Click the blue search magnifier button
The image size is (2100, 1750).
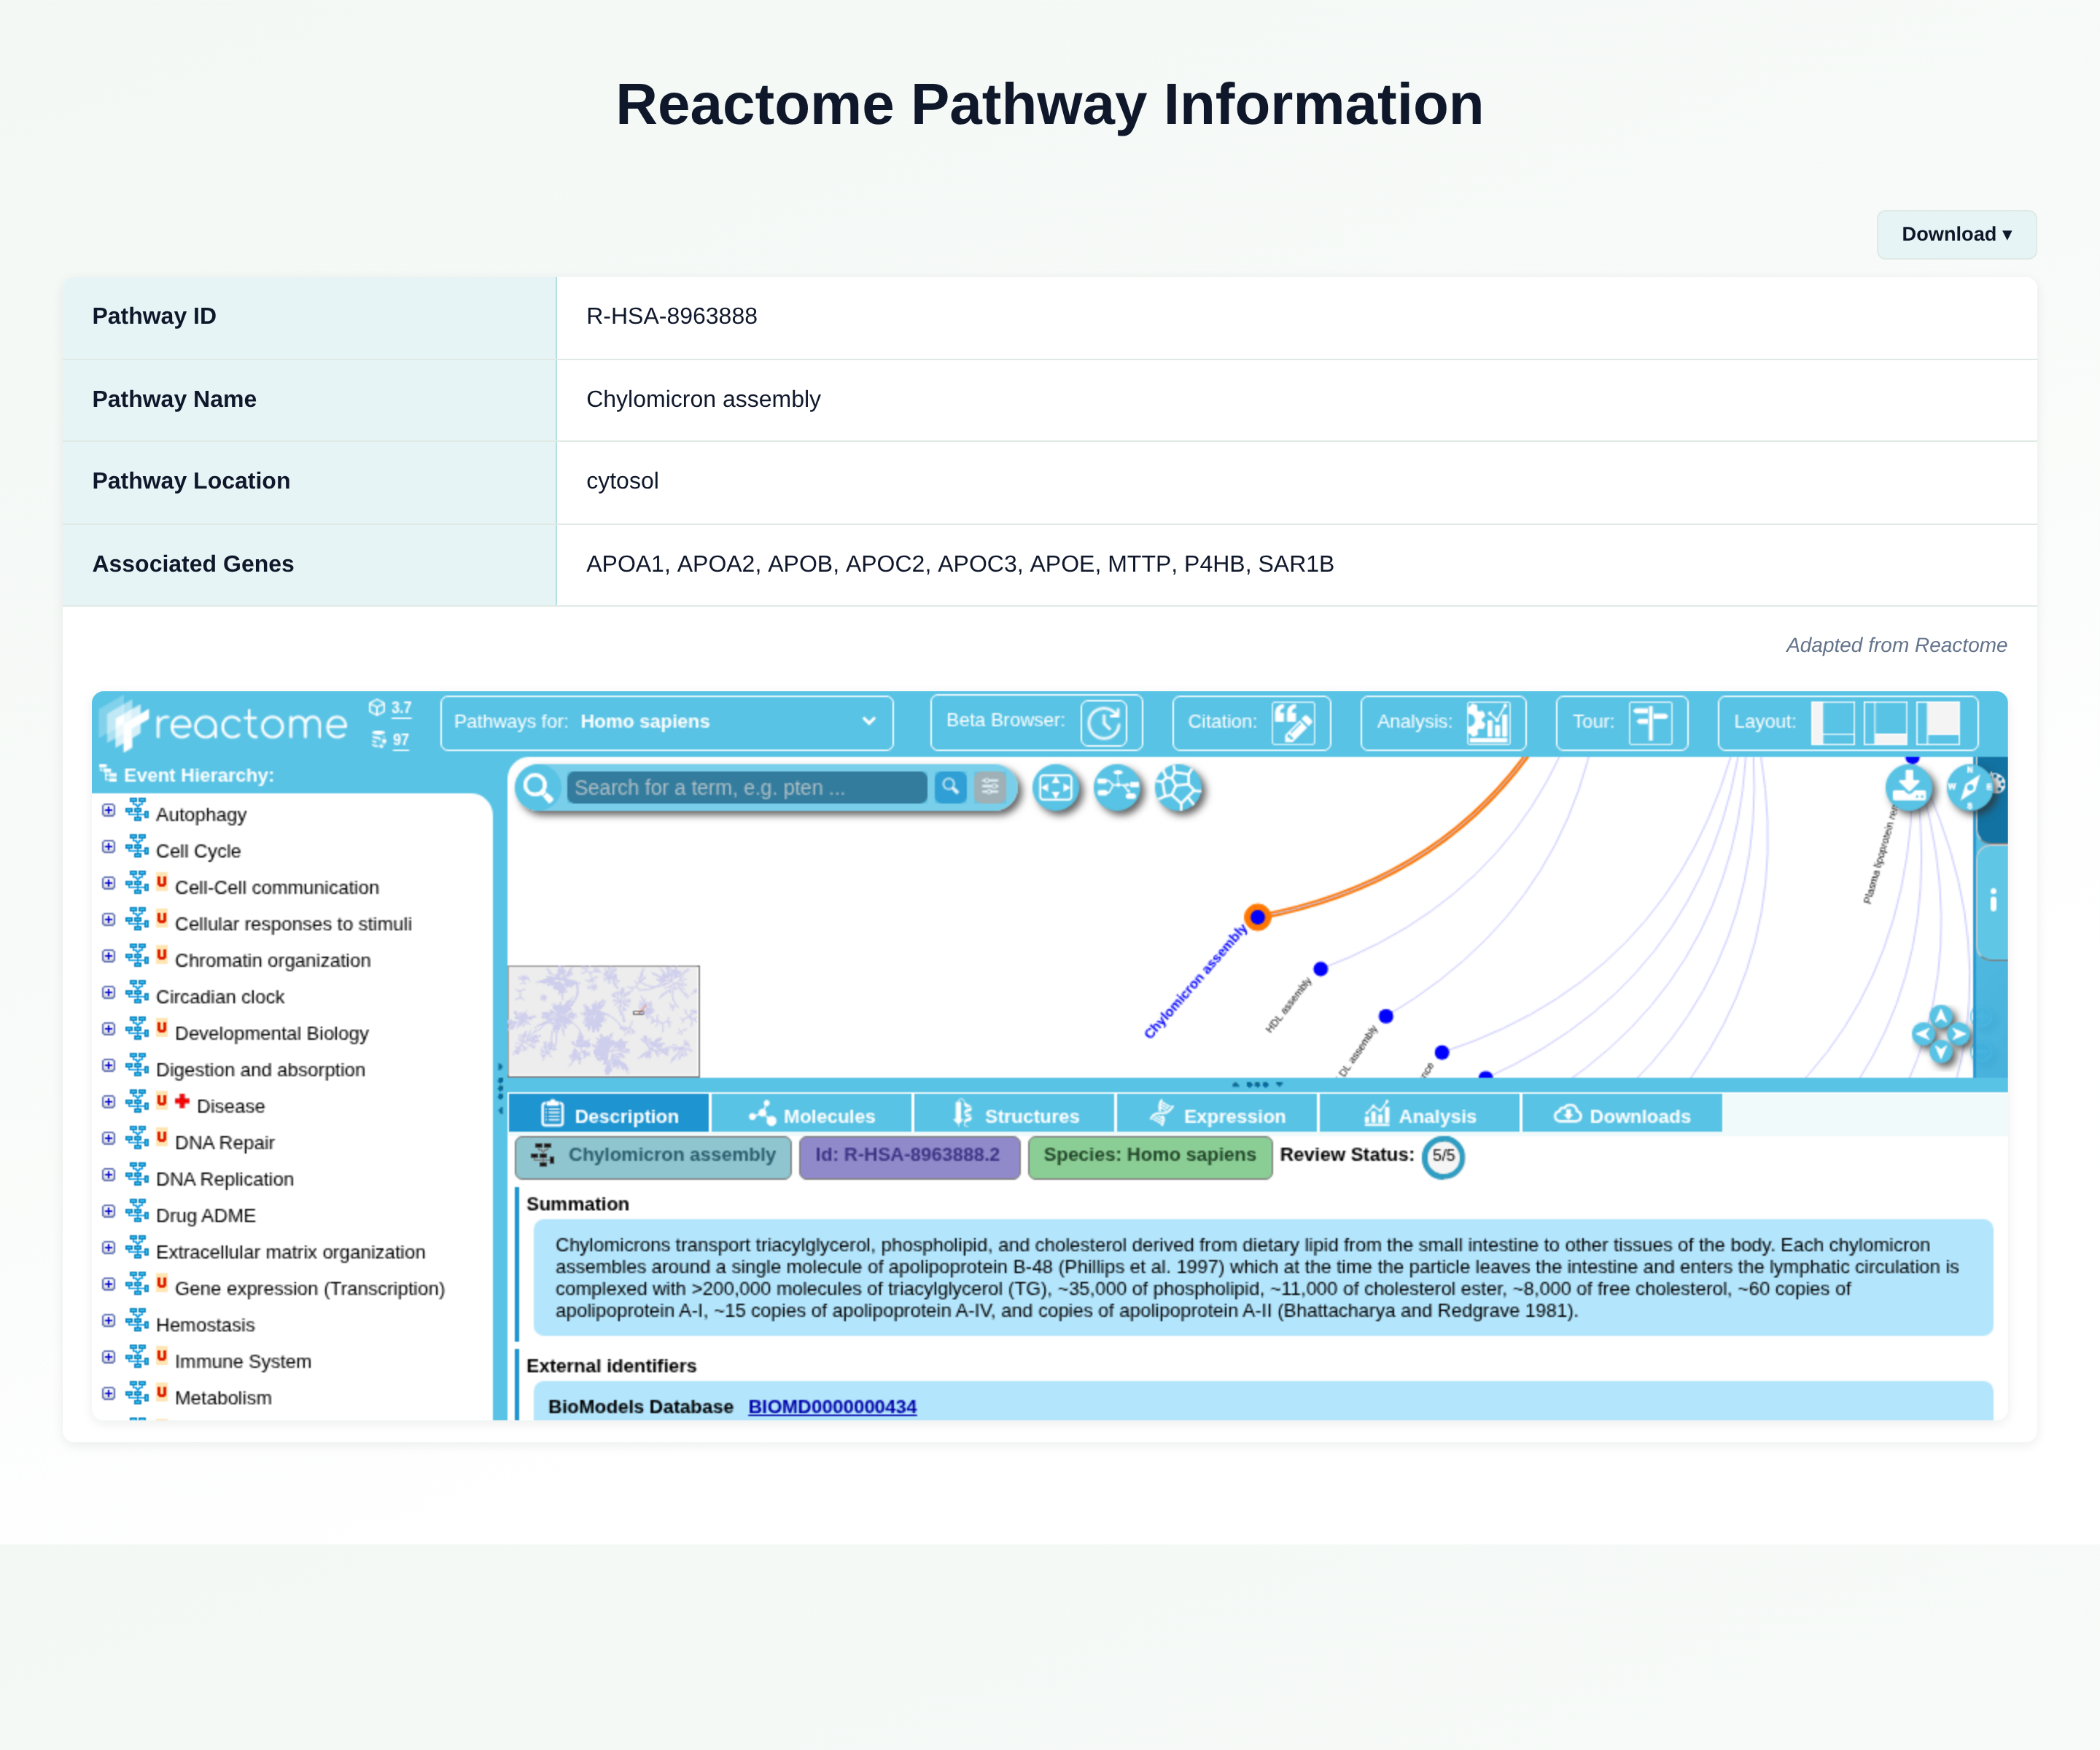950,787
